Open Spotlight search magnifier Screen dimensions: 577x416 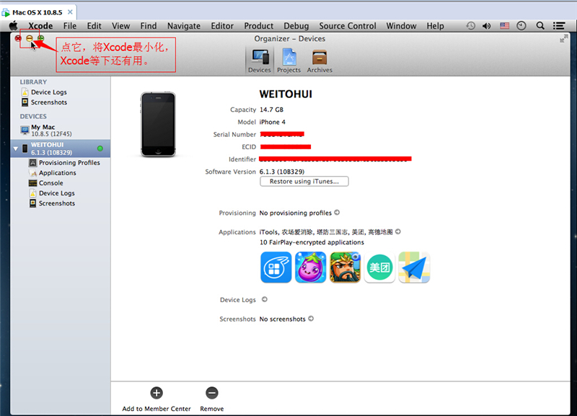point(540,26)
